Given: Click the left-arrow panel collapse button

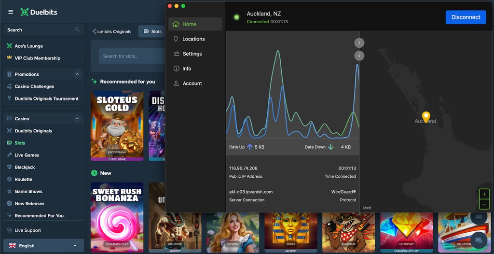Looking at the screenshot, I should click(x=359, y=56).
